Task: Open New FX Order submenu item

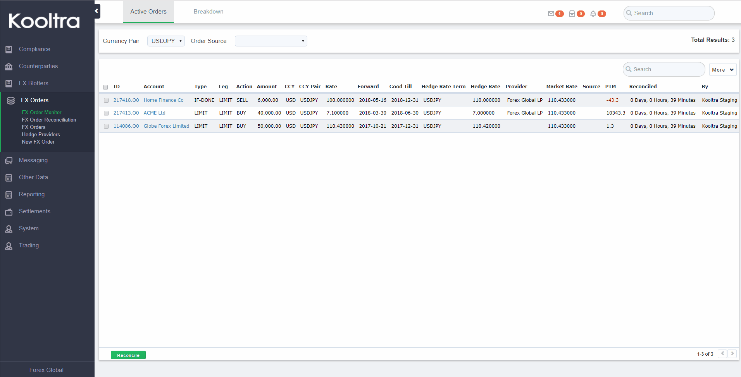Action: [x=38, y=142]
